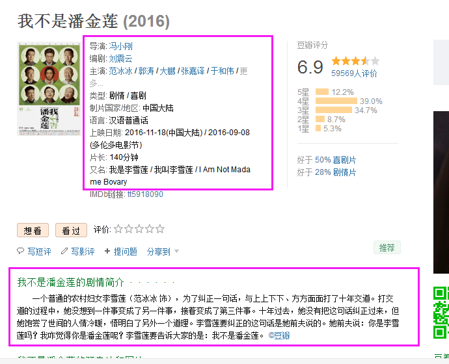Click the orange star rating display
This screenshot has height=364, width=449.
tap(355, 61)
